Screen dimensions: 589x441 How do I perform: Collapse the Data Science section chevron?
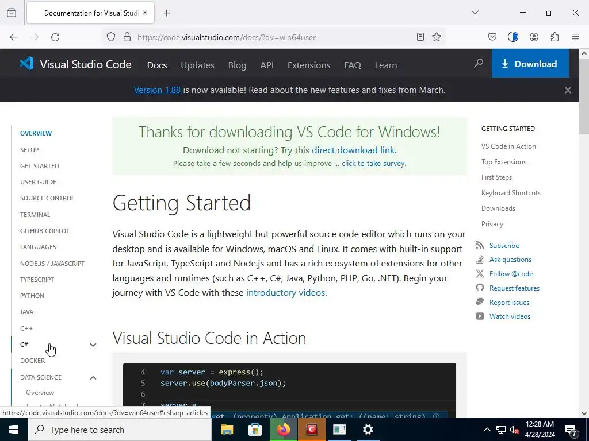tap(93, 378)
